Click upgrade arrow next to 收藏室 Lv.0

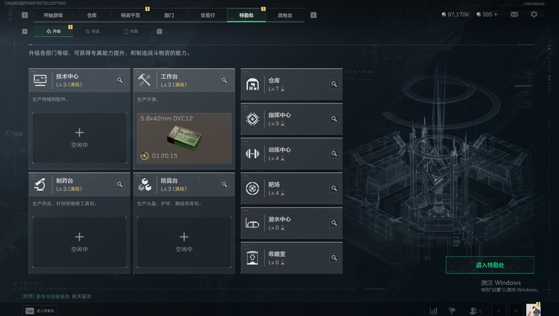[283, 263]
